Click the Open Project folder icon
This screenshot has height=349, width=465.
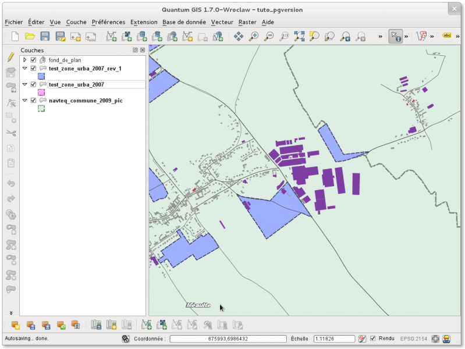tap(30, 37)
